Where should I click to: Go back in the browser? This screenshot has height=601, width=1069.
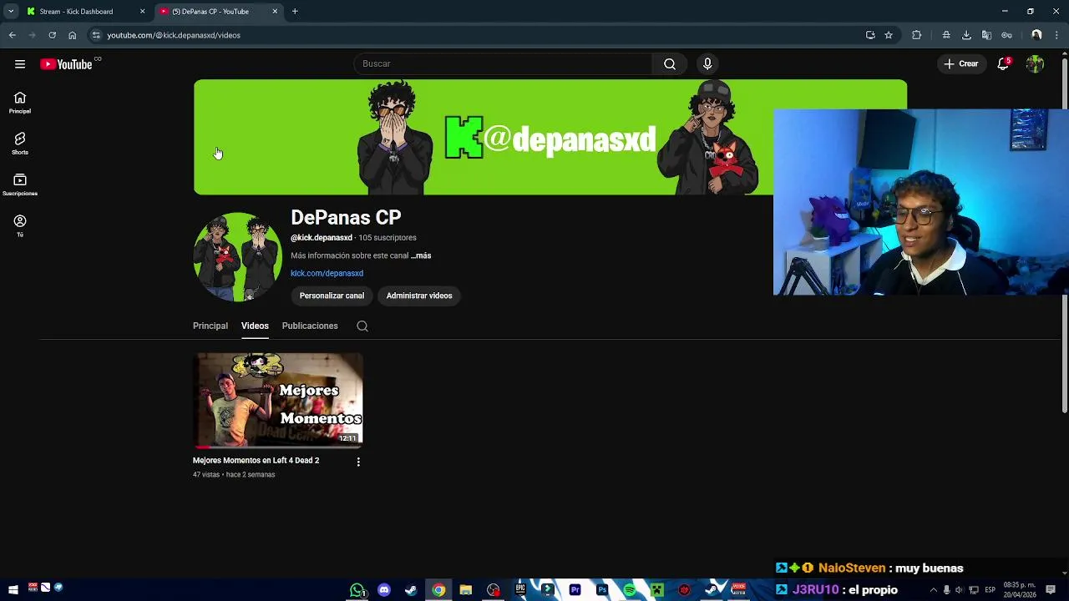coord(13,35)
